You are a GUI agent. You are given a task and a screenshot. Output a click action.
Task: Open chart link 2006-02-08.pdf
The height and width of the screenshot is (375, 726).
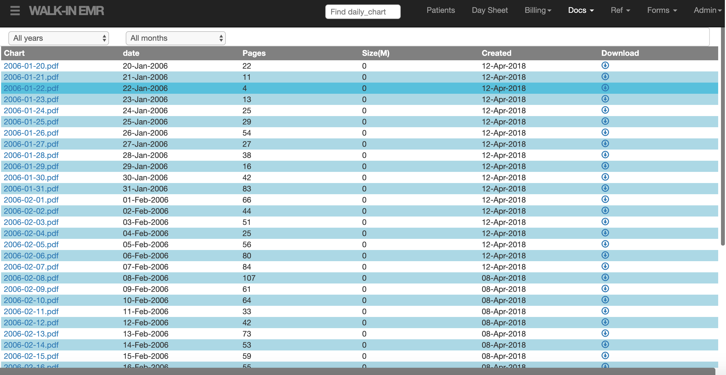pos(31,278)
